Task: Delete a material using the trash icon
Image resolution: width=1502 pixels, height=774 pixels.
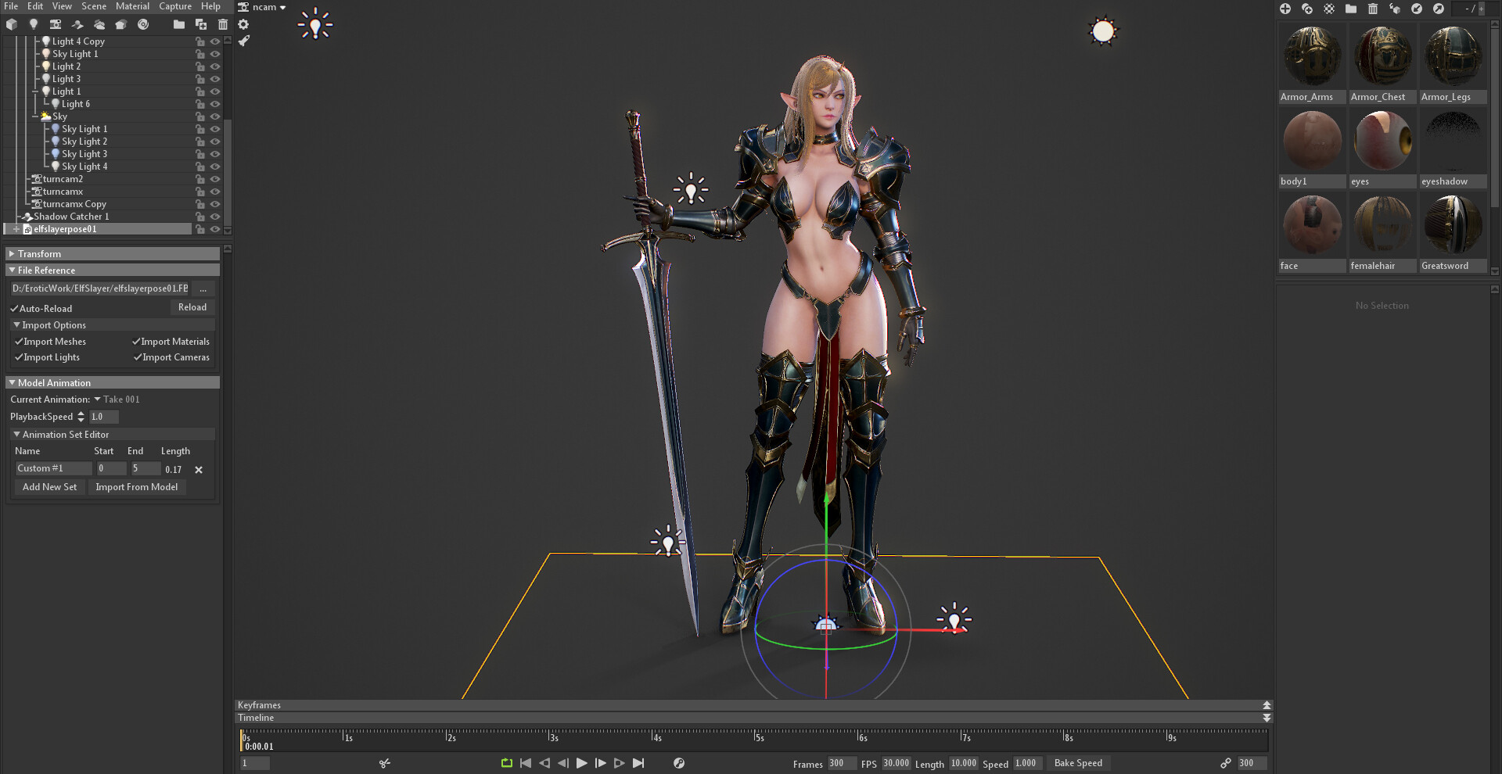Action: [x=1372, y=9]
